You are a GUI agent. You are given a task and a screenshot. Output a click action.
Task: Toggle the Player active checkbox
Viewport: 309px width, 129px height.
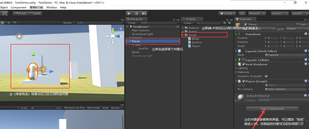pyautogui.click(x=245, y=24)
